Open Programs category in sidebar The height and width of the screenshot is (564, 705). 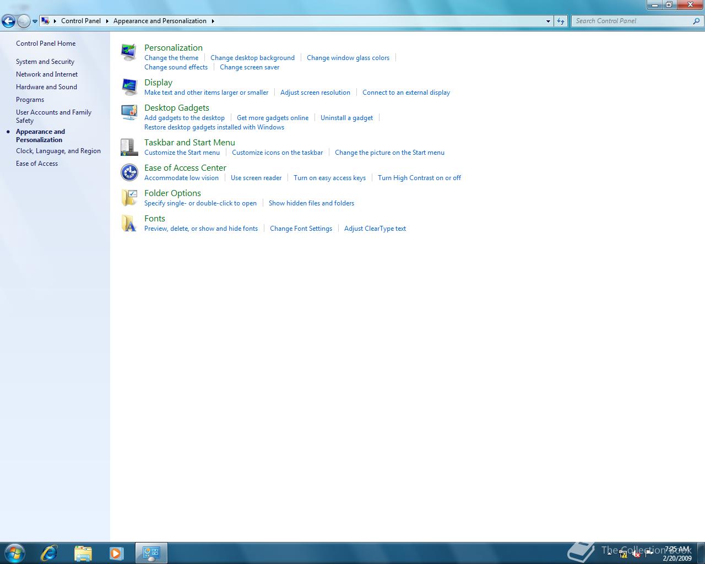pyautogui.click(x=30, y=100)
